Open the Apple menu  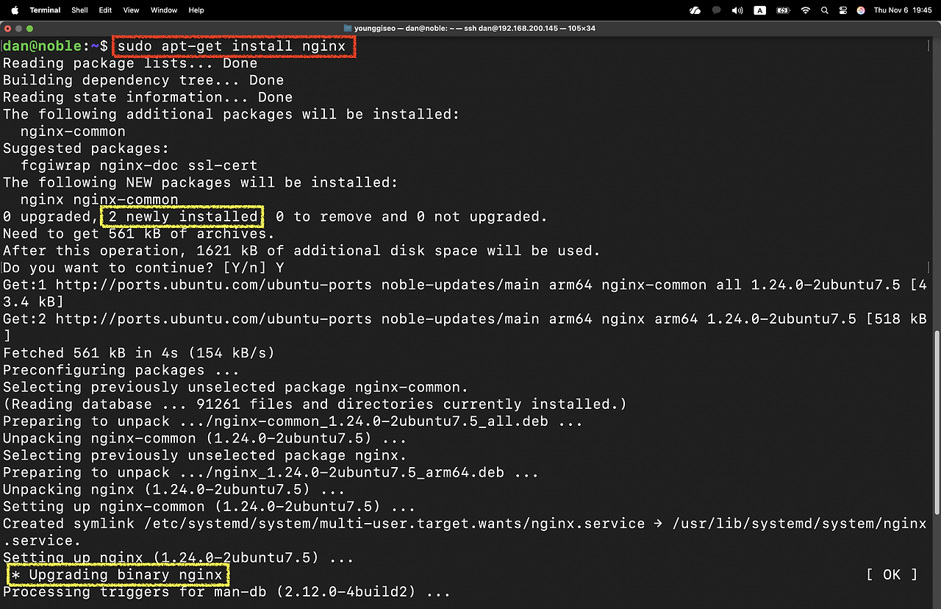coord(15,10)
